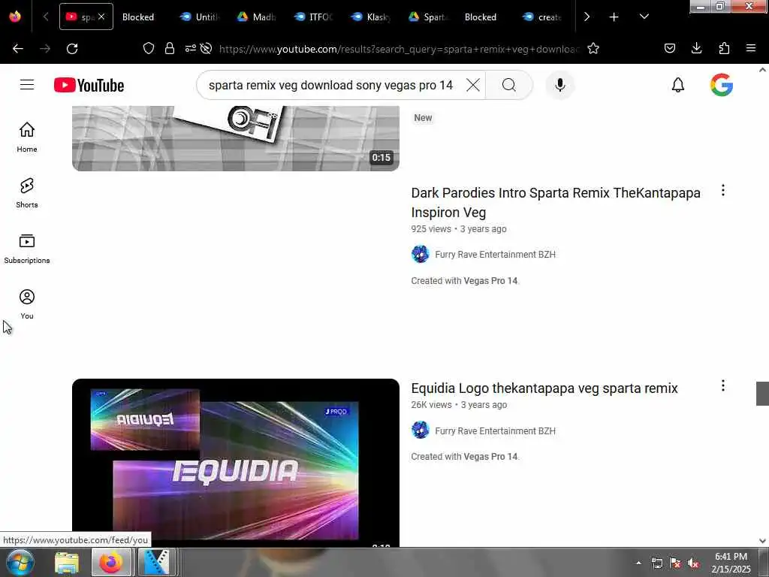Click the 0:15 video thumbnail
The height and width of the screenshot is (577, 769).
[235, 138]
